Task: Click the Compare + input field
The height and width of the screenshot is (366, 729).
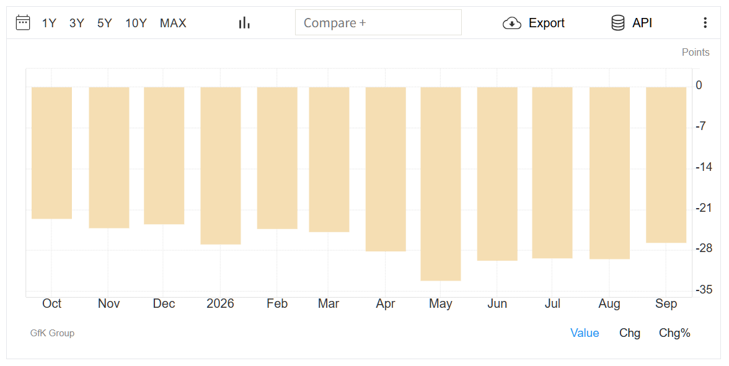Action: (x=378, y=22)
